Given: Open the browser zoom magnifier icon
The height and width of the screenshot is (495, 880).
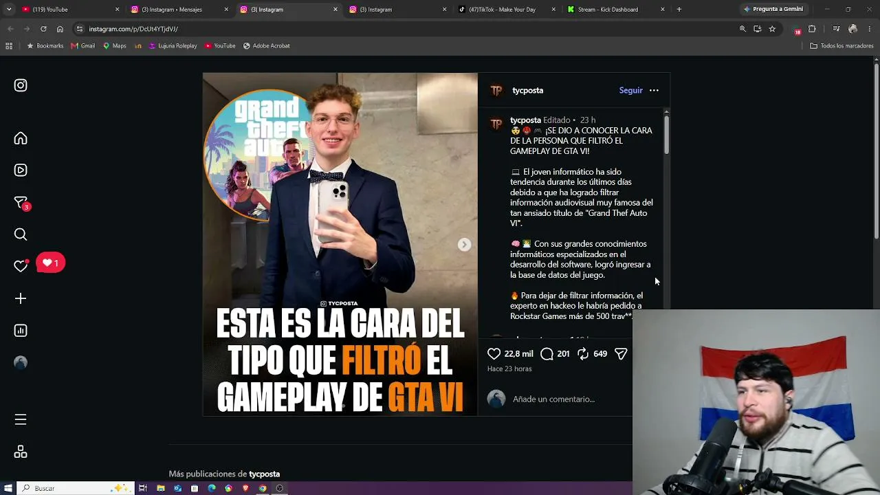Looking at the screenshot, I should (742, 29).
